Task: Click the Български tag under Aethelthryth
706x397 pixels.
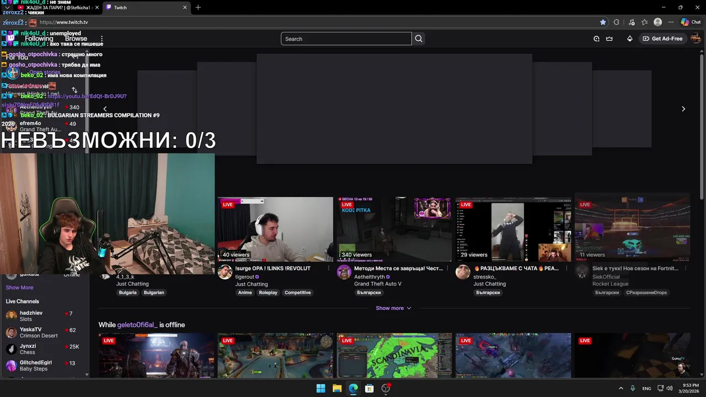Action: point(369,293)
